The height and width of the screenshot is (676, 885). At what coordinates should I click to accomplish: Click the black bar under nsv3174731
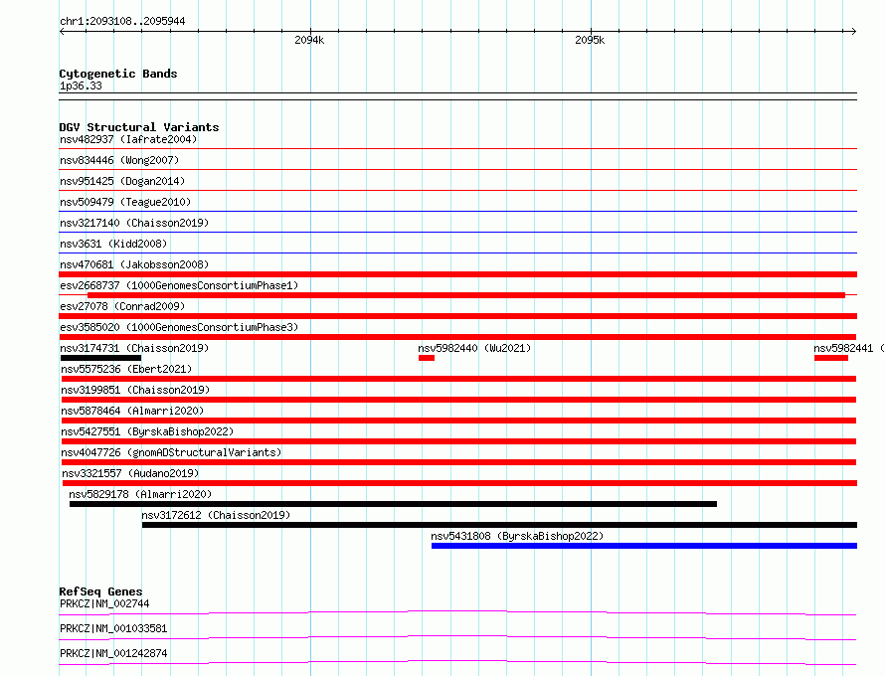(100, 358)
